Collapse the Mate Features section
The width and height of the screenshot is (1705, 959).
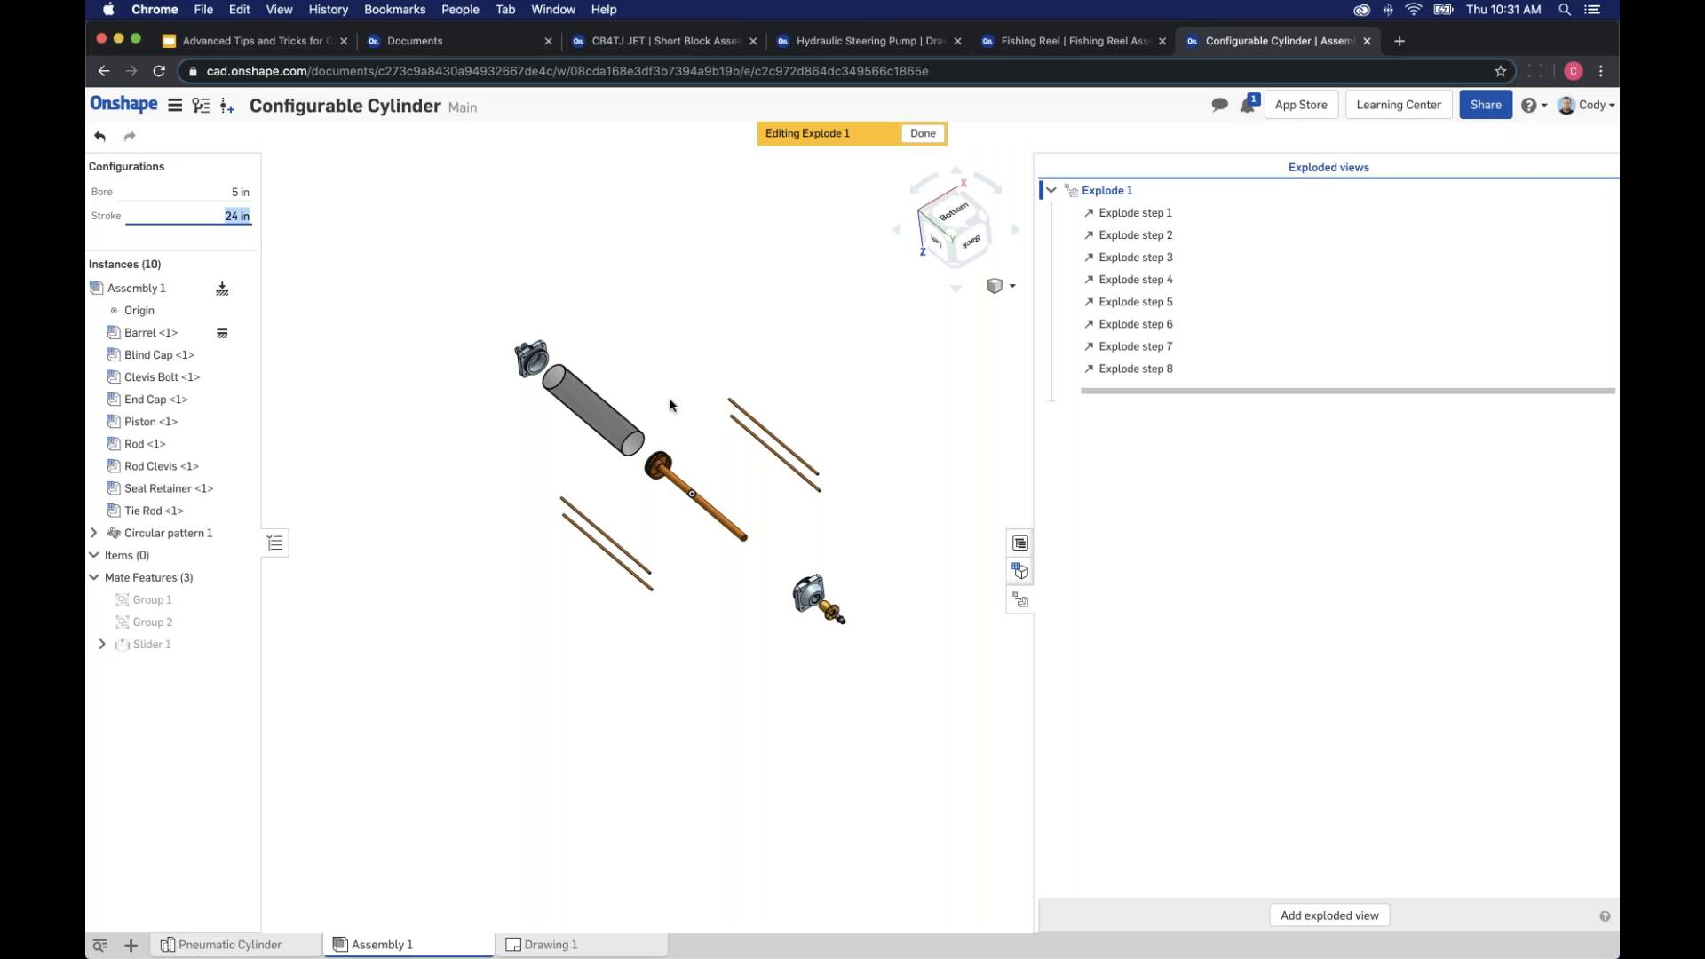coord(94,577)
